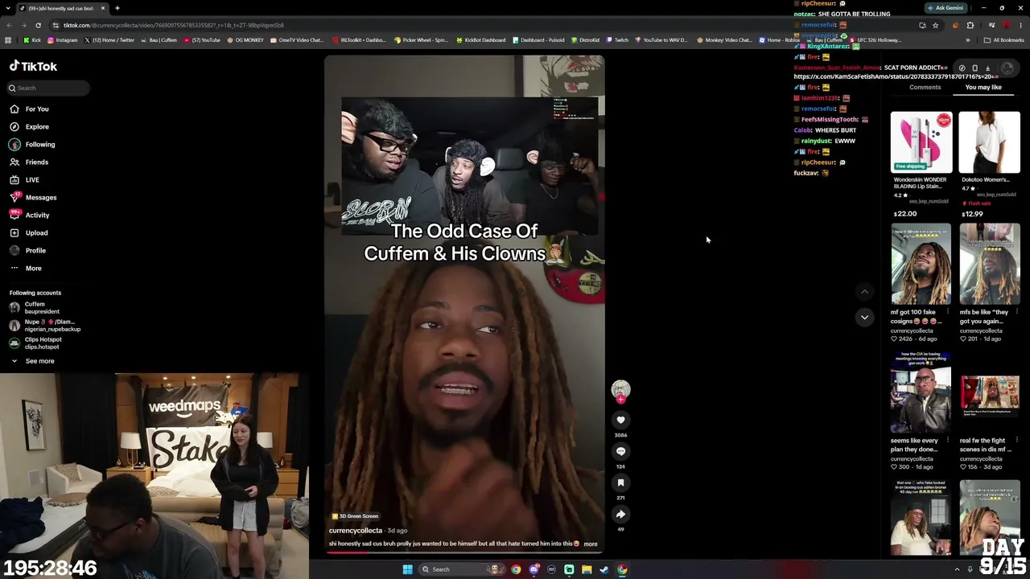
Task: Expand See more following accounts
Action: [x=33, y=361]
